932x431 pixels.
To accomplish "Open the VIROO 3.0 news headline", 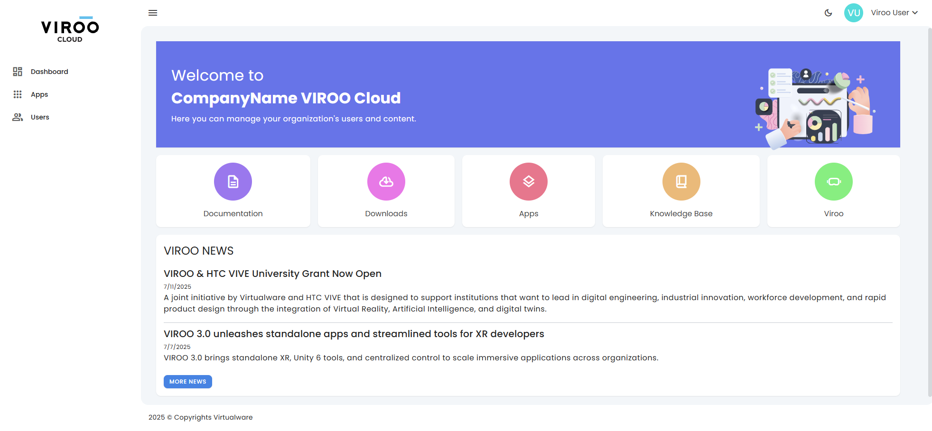I will [354, 334].
